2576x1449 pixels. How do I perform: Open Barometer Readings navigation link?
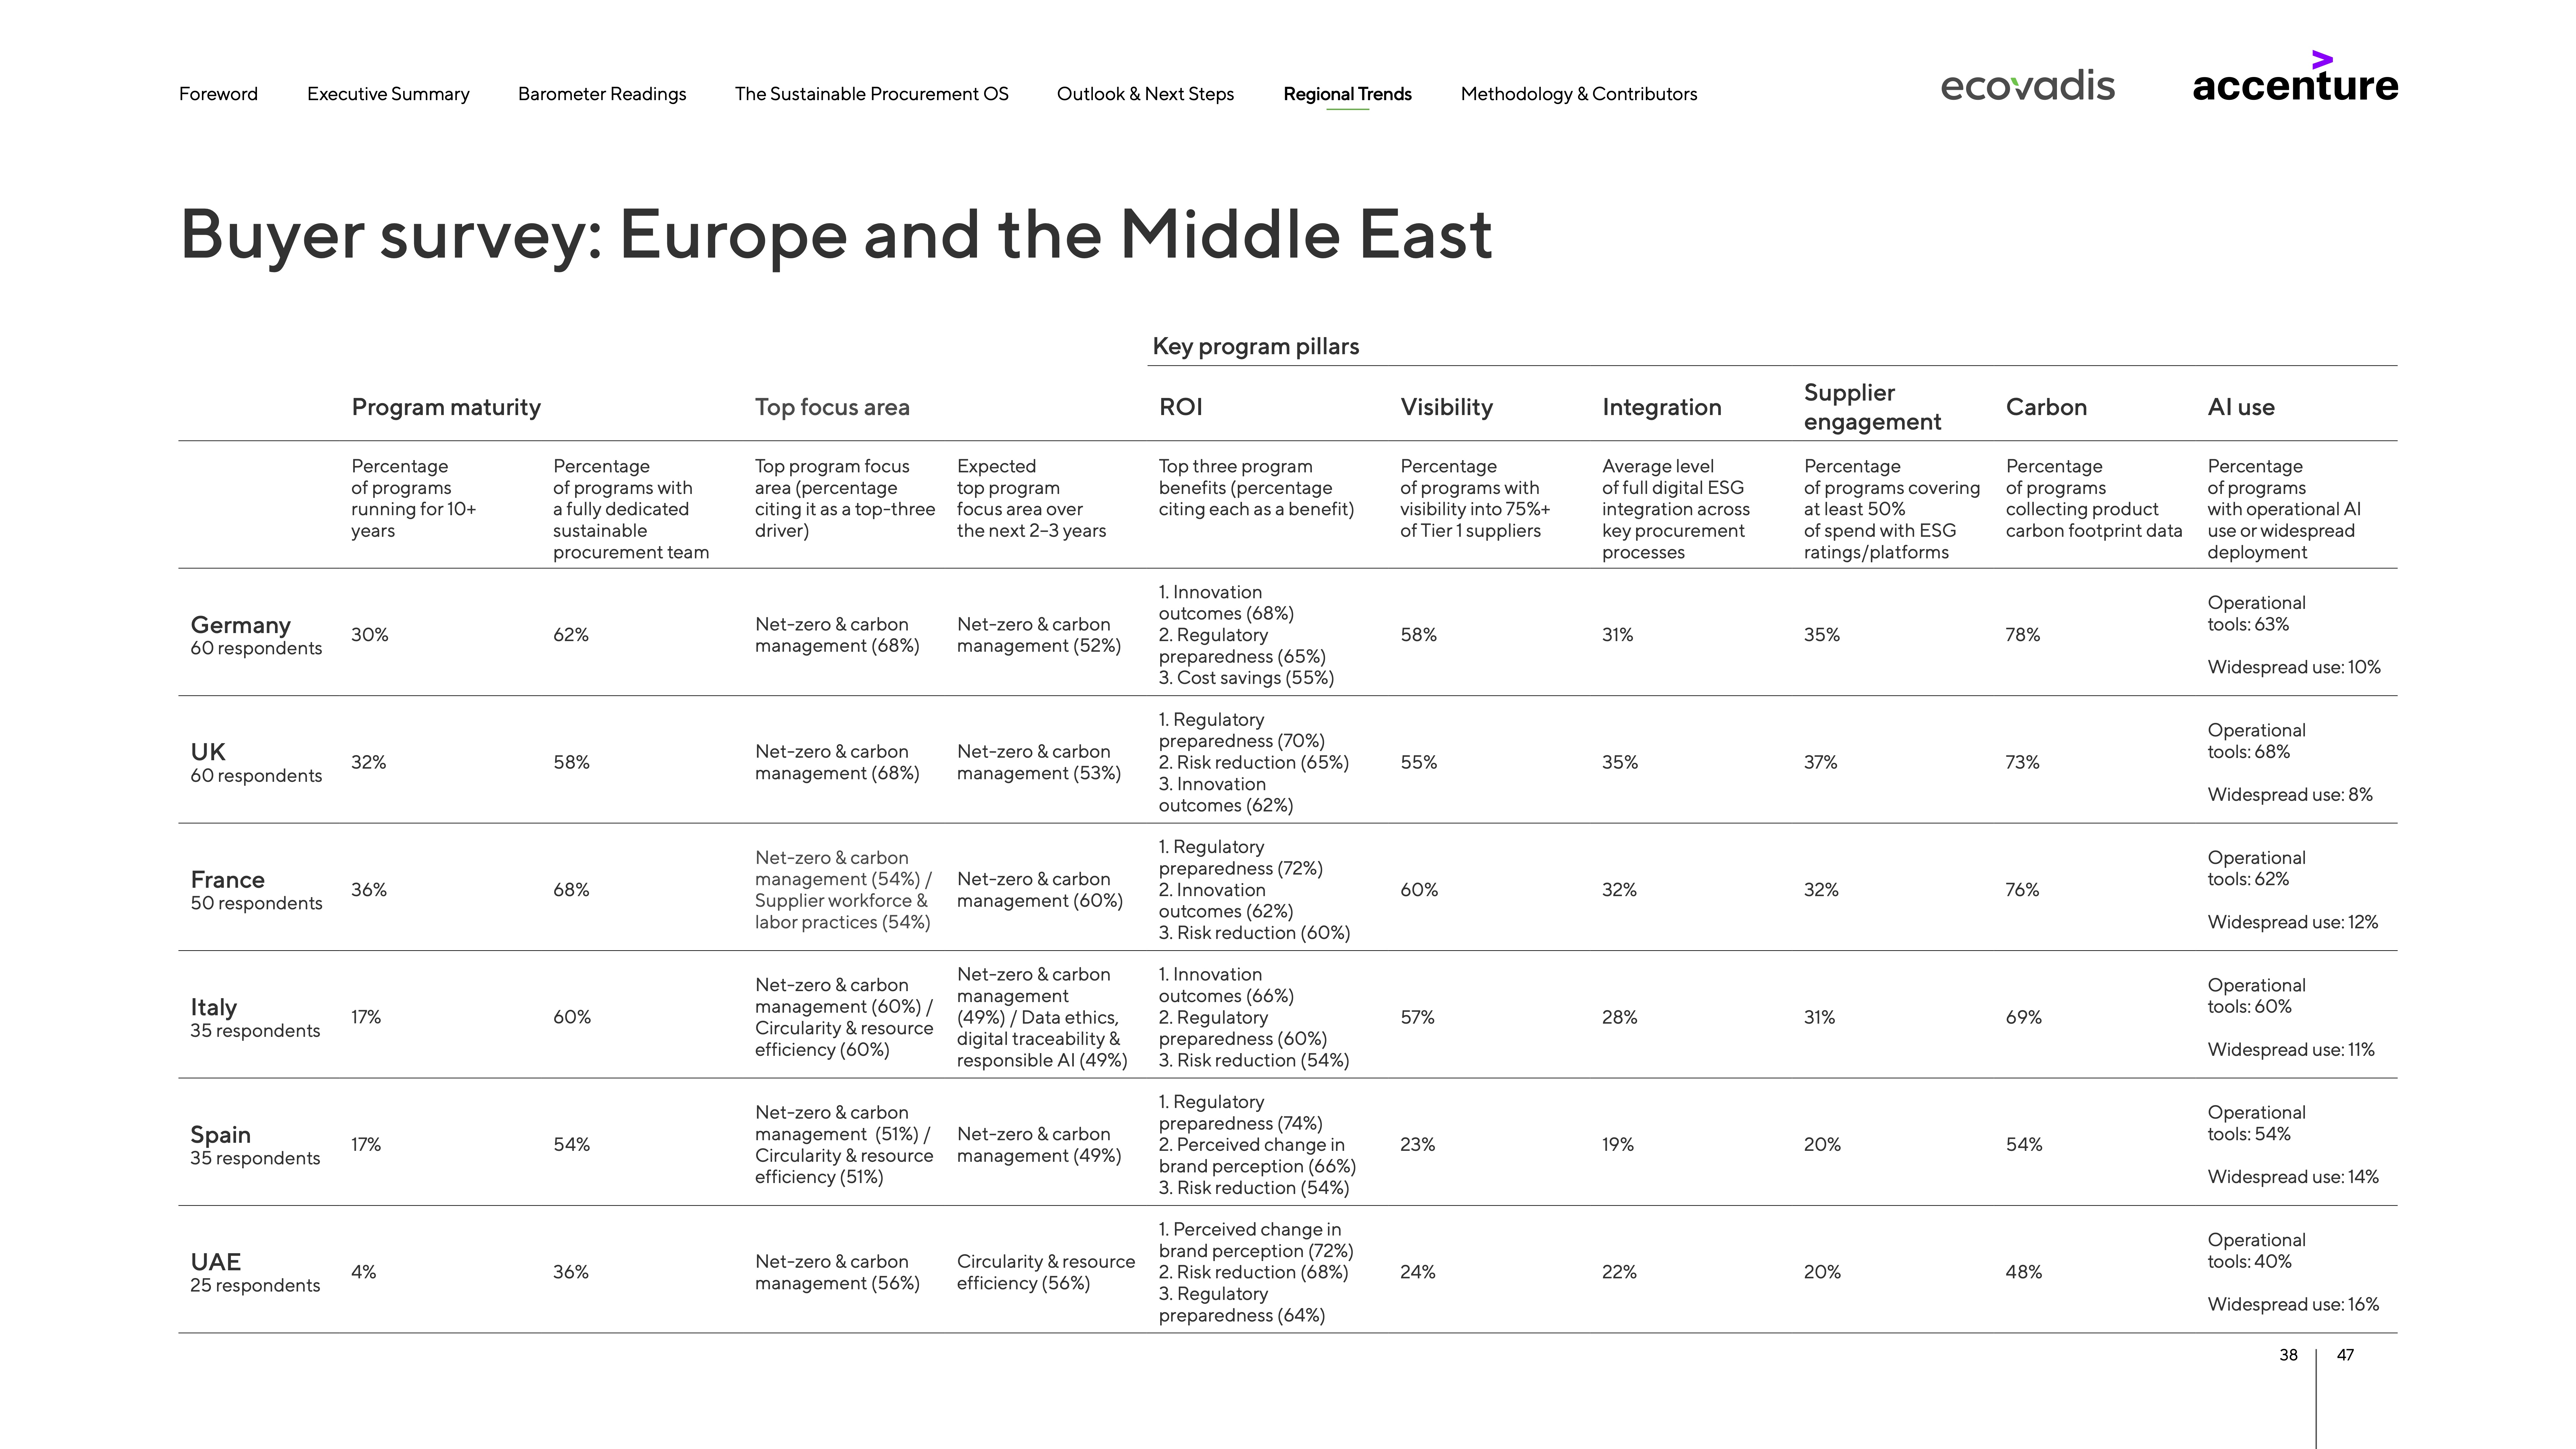click(602, 94)
